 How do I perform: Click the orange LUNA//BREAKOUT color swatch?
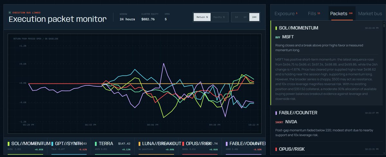(140, 144)
